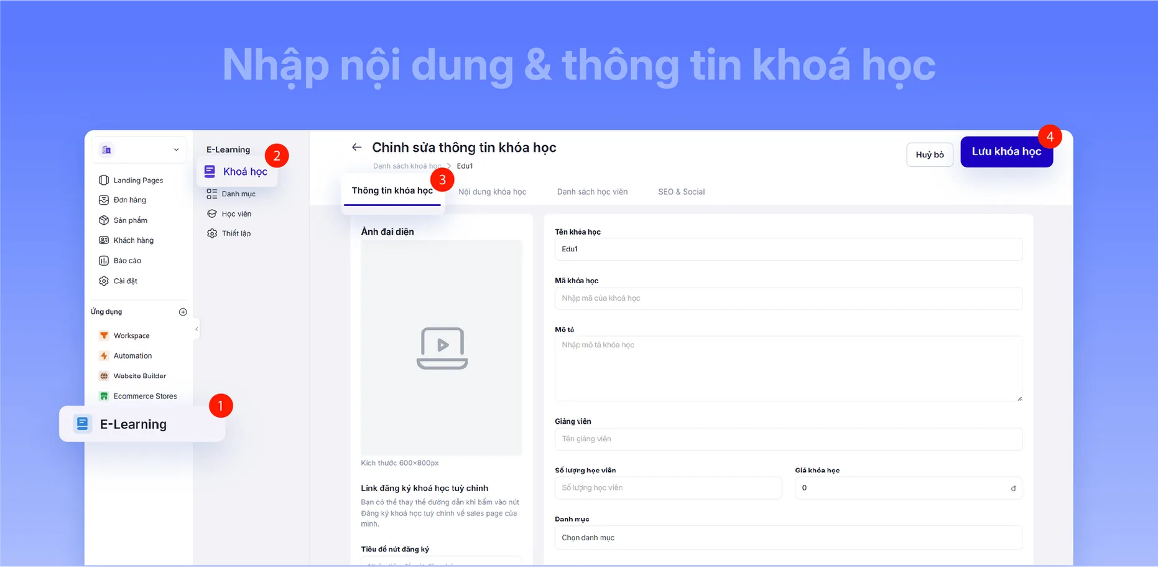Viewport: 1158px width, 567px height.
Task: Open the Workspace app icon
Action: 104,335
